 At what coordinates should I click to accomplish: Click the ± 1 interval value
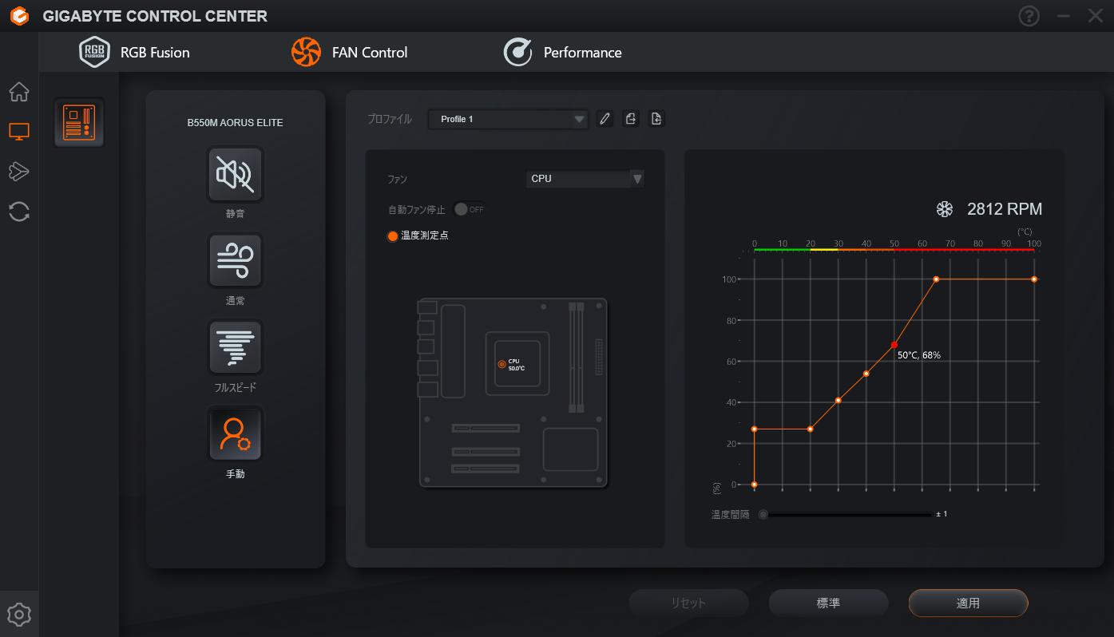point(942,514)
